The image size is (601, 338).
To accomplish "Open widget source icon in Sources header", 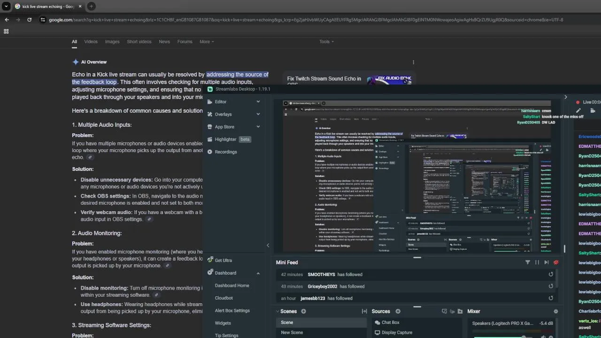I will coord(444,311).
